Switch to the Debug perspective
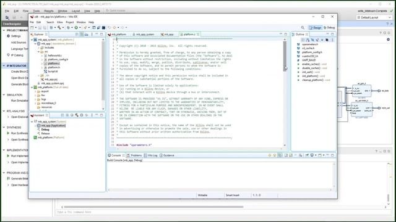 329,28
